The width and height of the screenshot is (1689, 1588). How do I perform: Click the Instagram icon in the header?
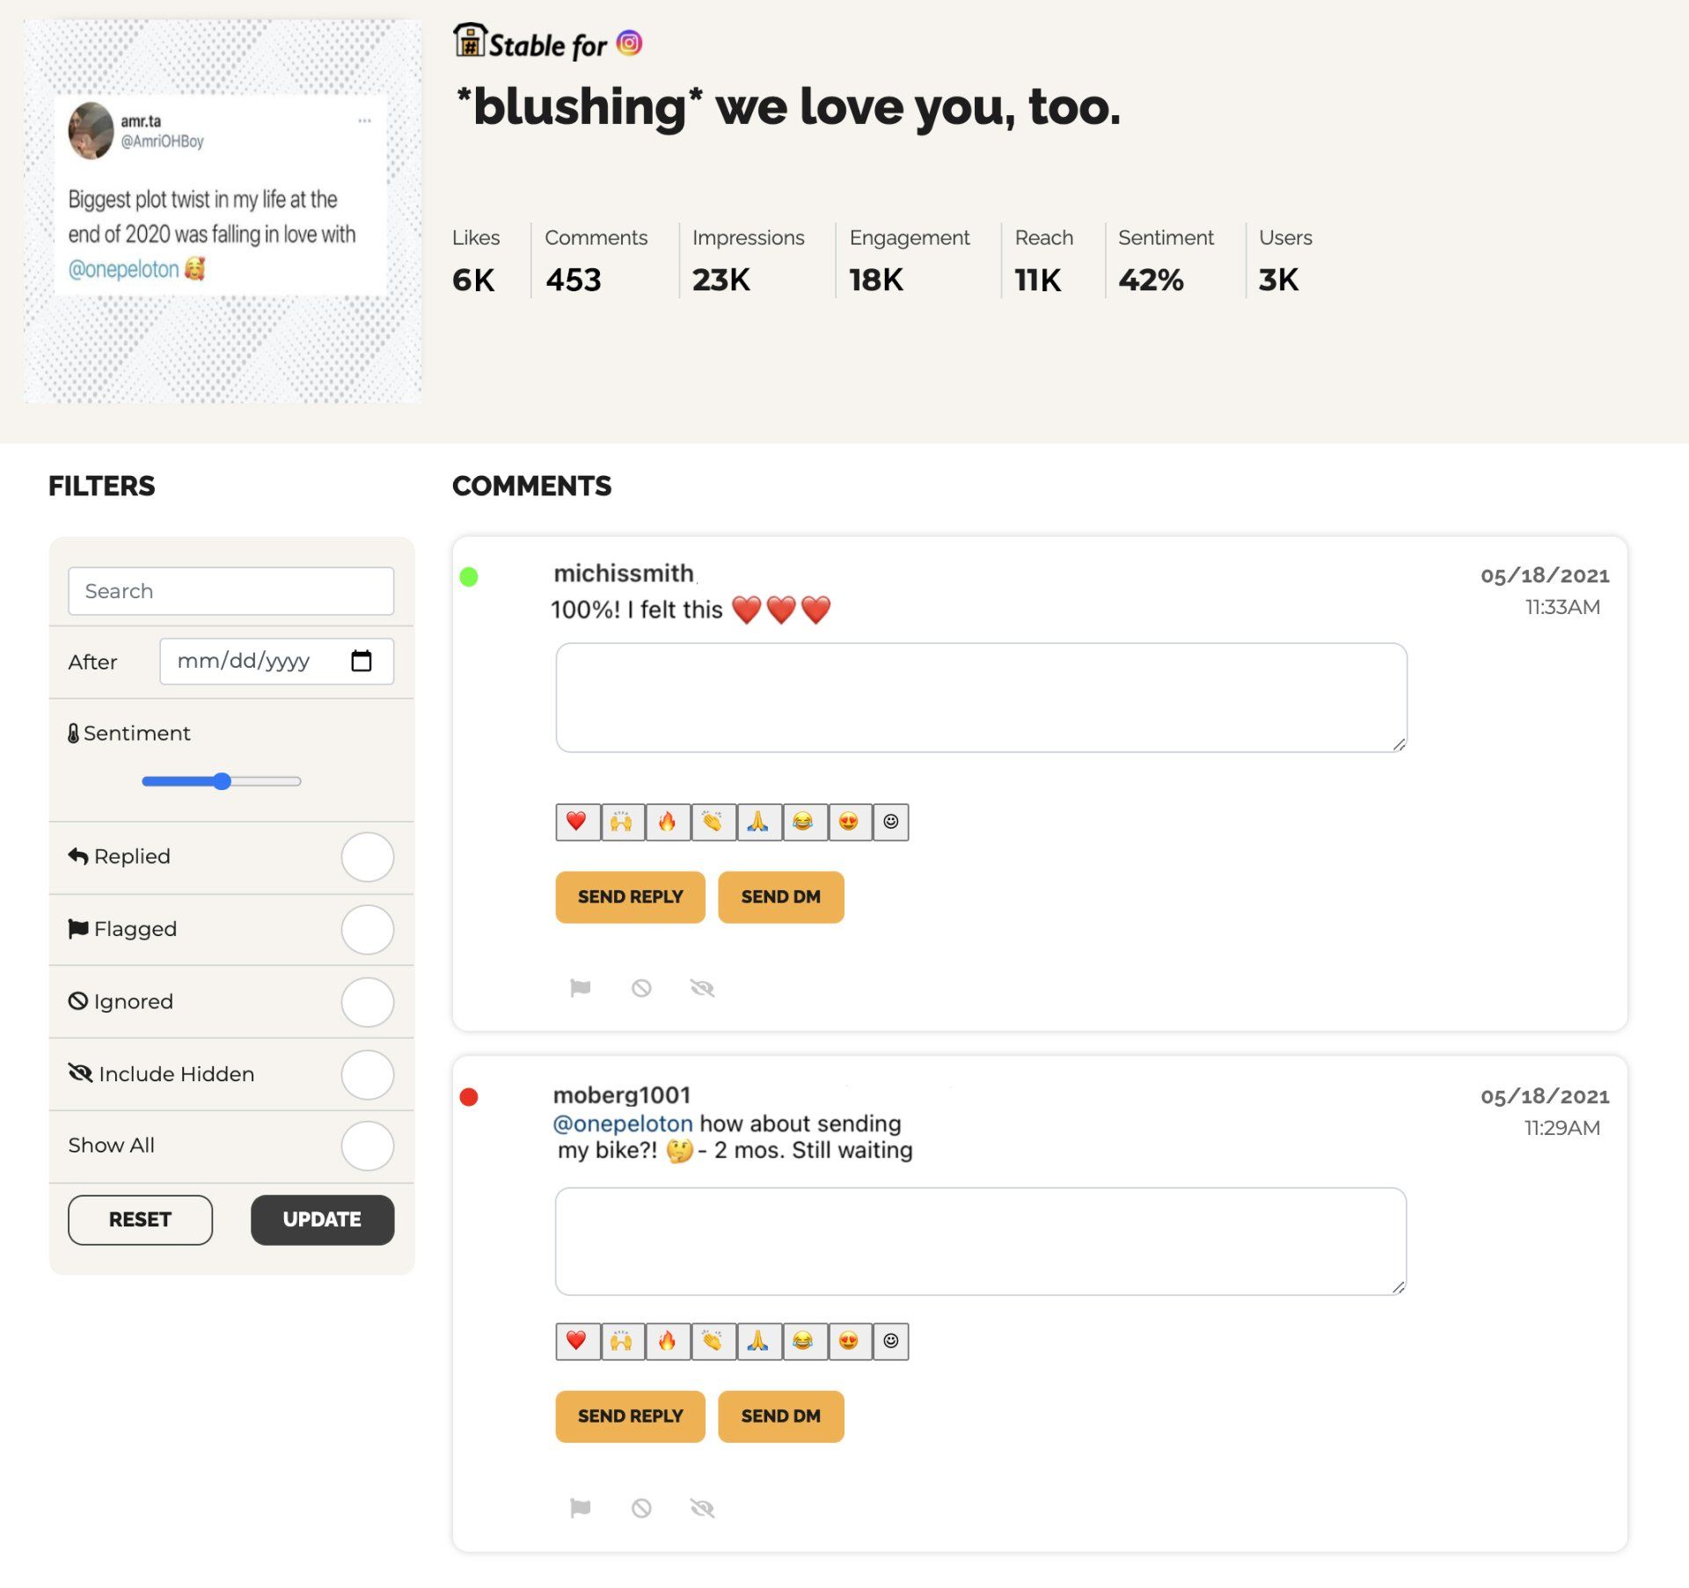(629, 42)
